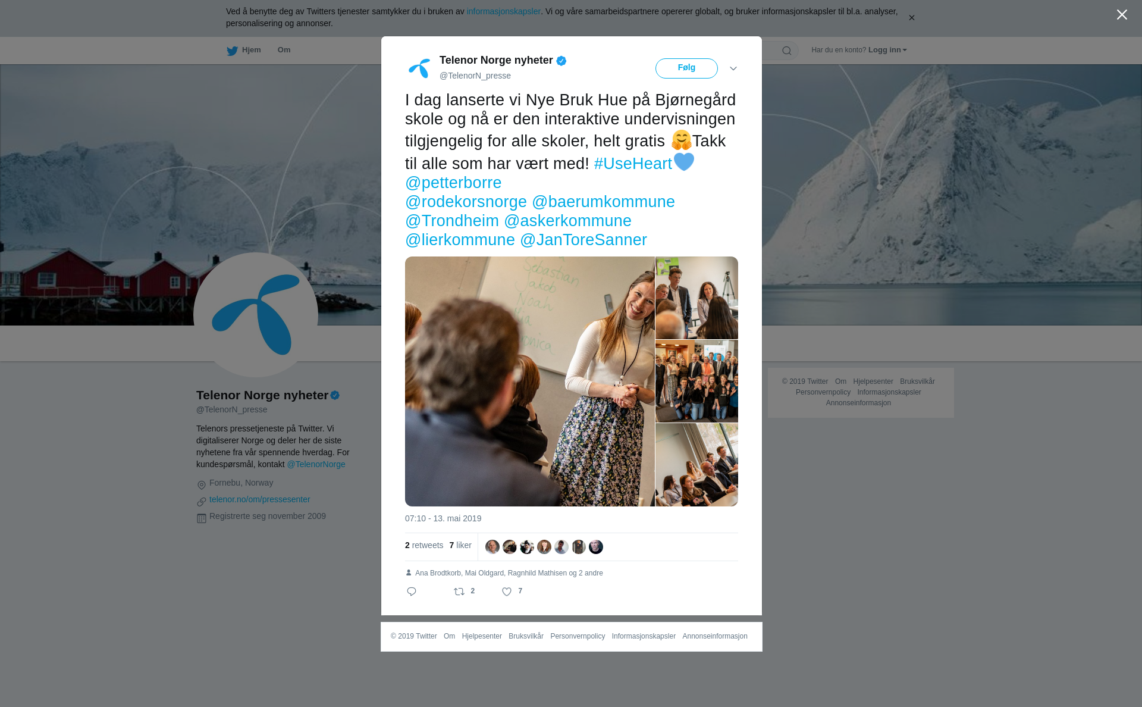Close the tweet overlay
Viewport: 1142px width, 707px height.
tap(1122, 15)
